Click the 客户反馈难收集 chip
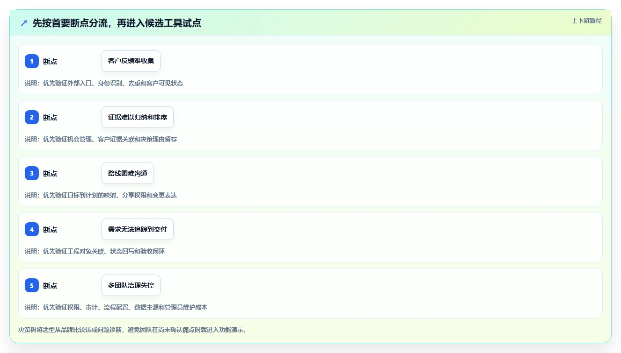Image resolution: width=621 pixels, height=353 pixels. (131, 61)
